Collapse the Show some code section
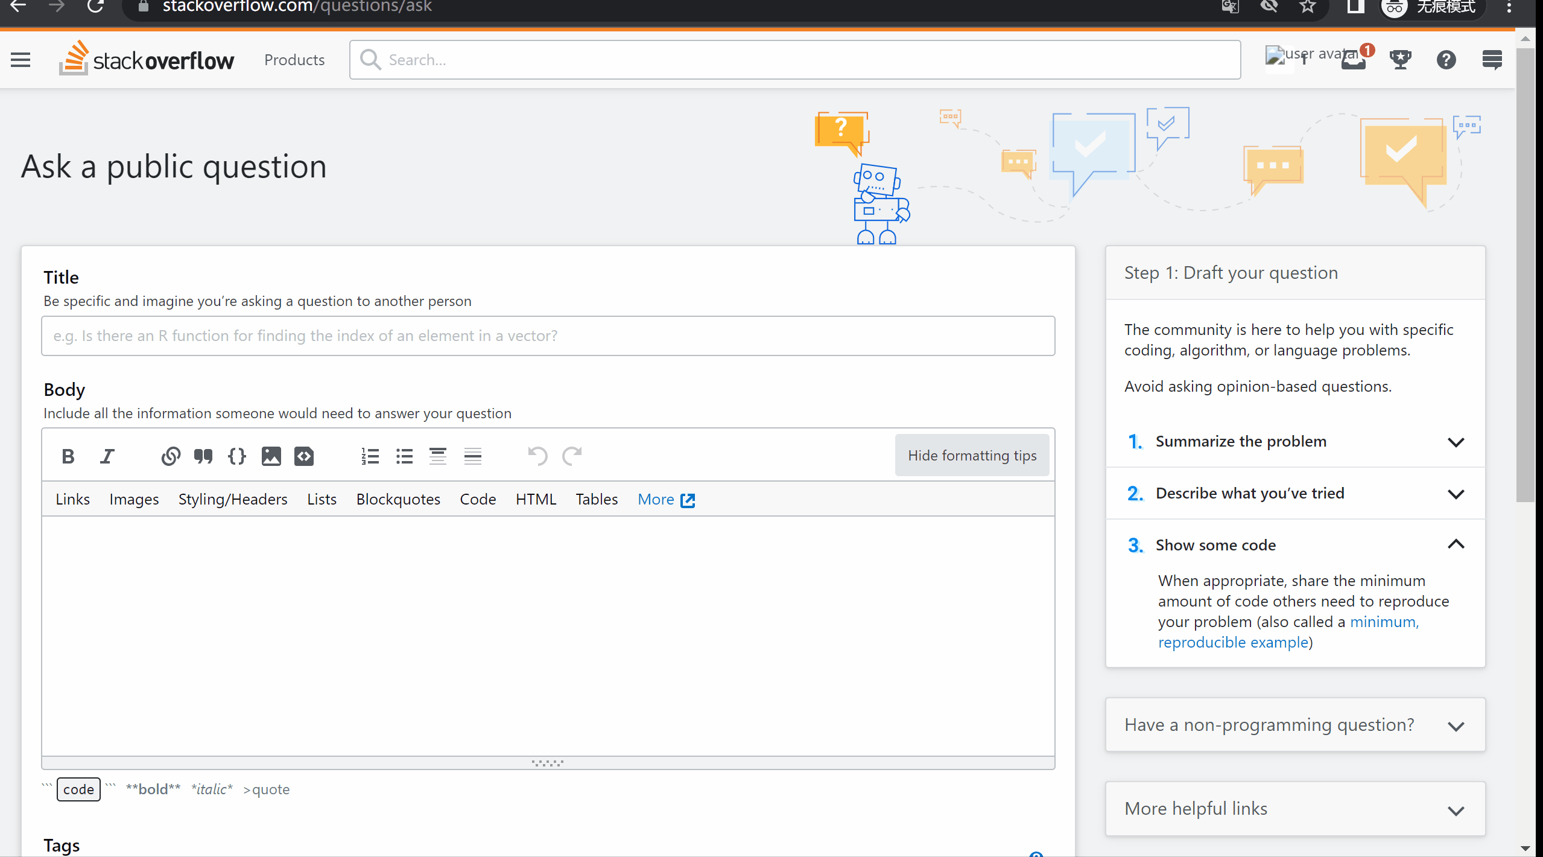 (1295, 545)
